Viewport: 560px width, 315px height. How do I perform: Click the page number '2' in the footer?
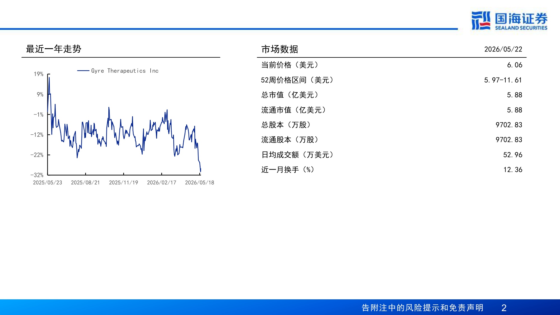pos(504,308)
